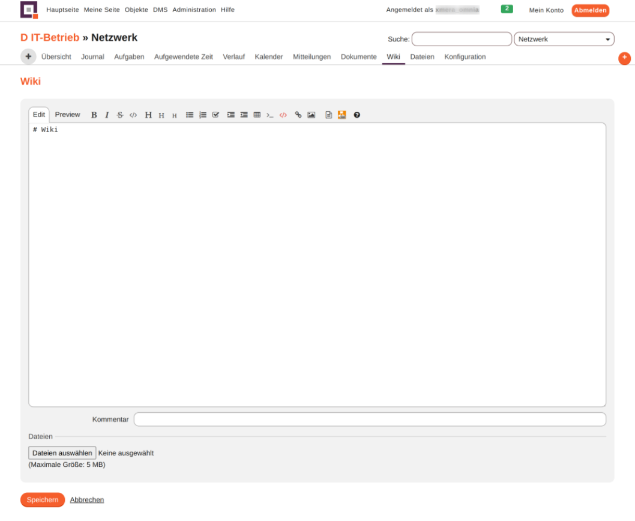Save the wiki page with Speichern
This screenshot has height=521, width=635.
(42, 499)
